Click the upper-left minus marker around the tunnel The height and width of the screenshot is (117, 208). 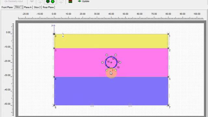(x=107, y=55)
